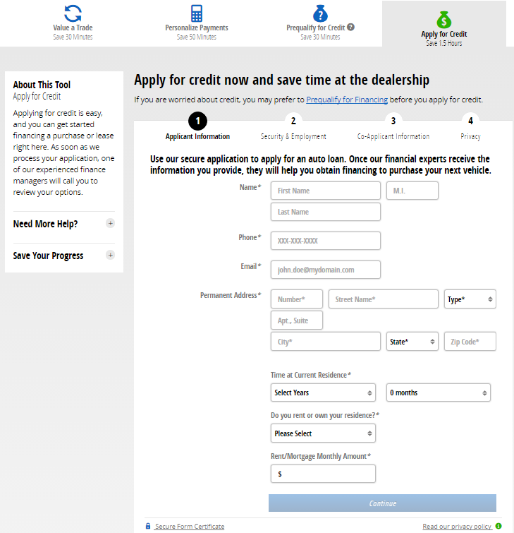This screenshot has width=514, height=533.
Task: Click the green Apply for Credit money bag icon
Action: tap(443, 19)
